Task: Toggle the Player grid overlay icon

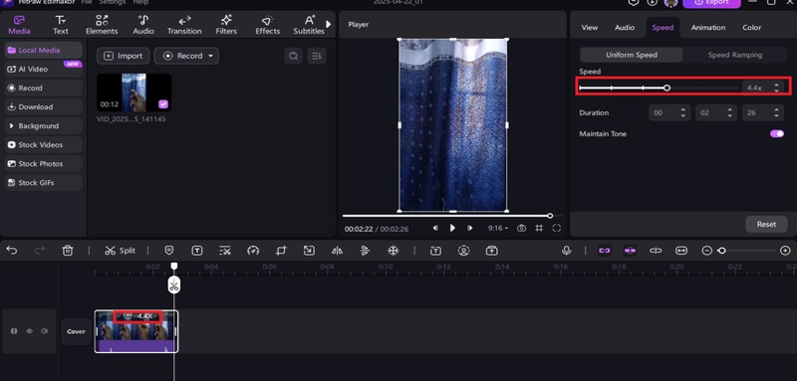Action: [x=539, y=228]
